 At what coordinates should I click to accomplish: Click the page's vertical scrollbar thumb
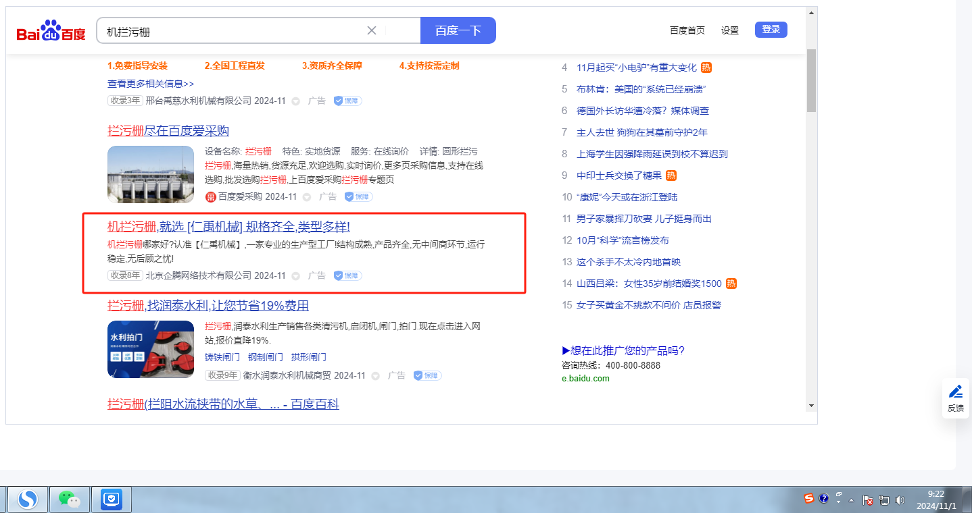(811, 81)
